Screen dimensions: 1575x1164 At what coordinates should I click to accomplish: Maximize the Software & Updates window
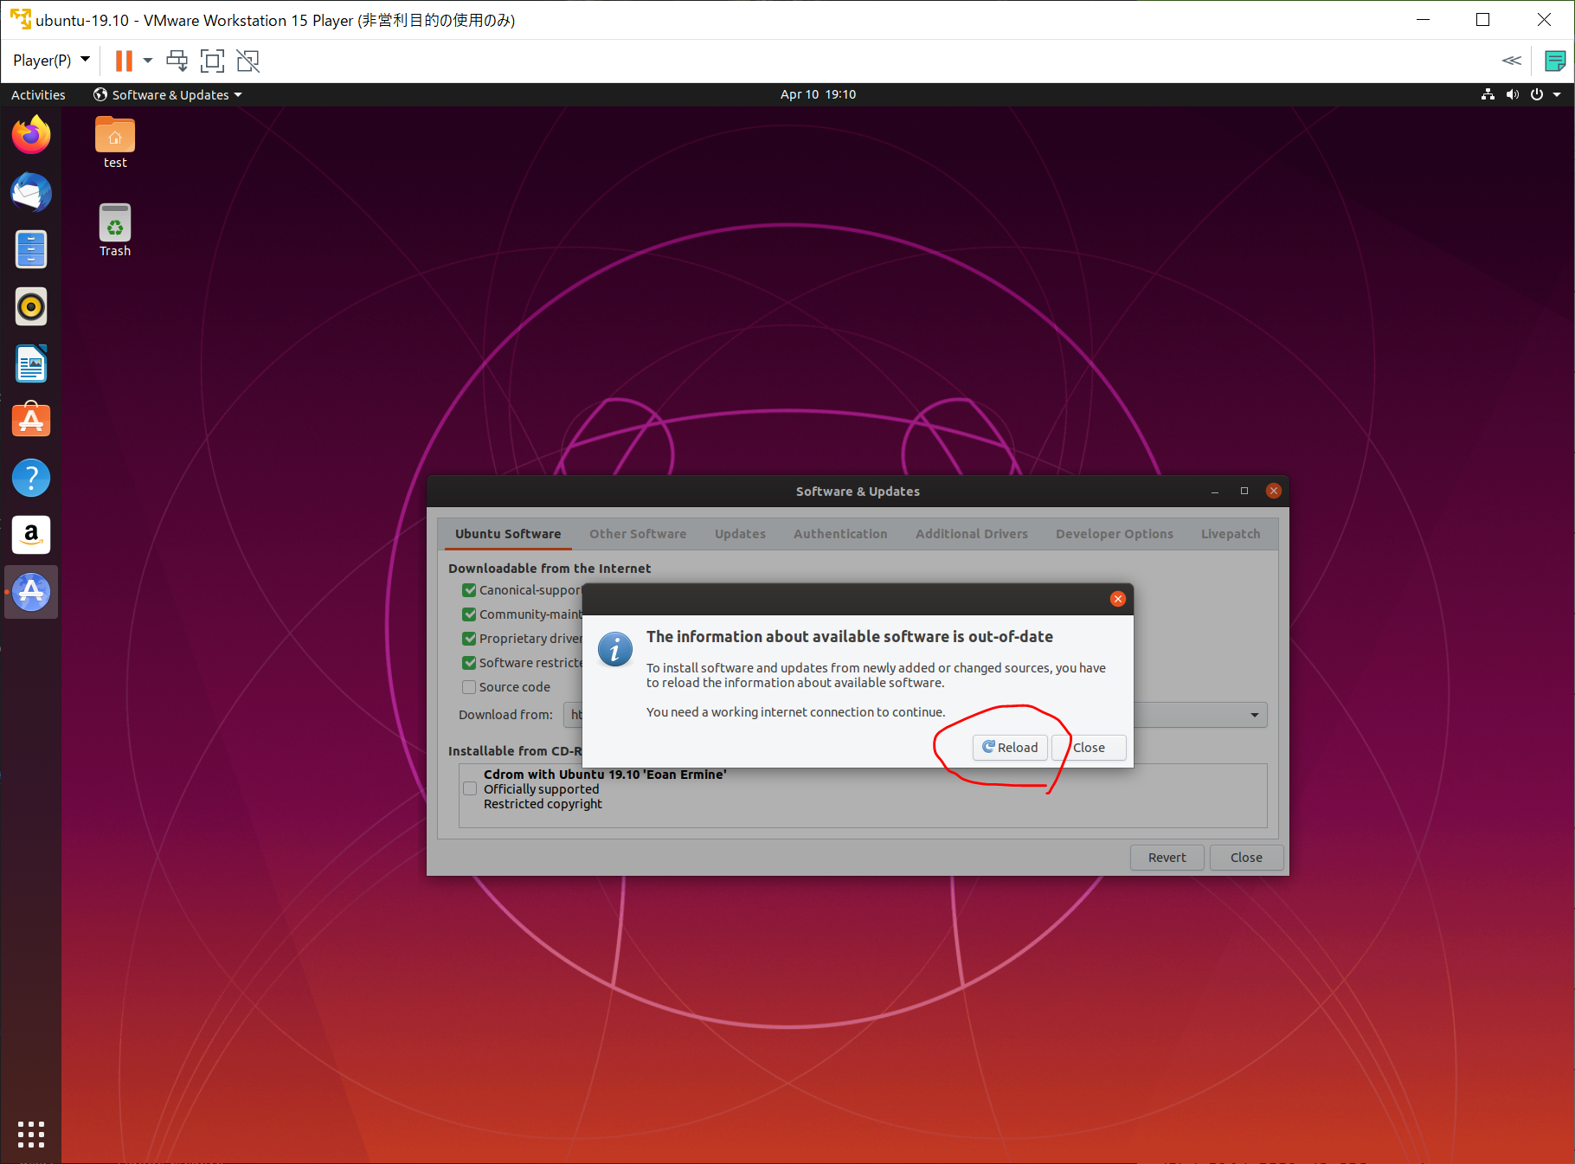pos(1244,491)
